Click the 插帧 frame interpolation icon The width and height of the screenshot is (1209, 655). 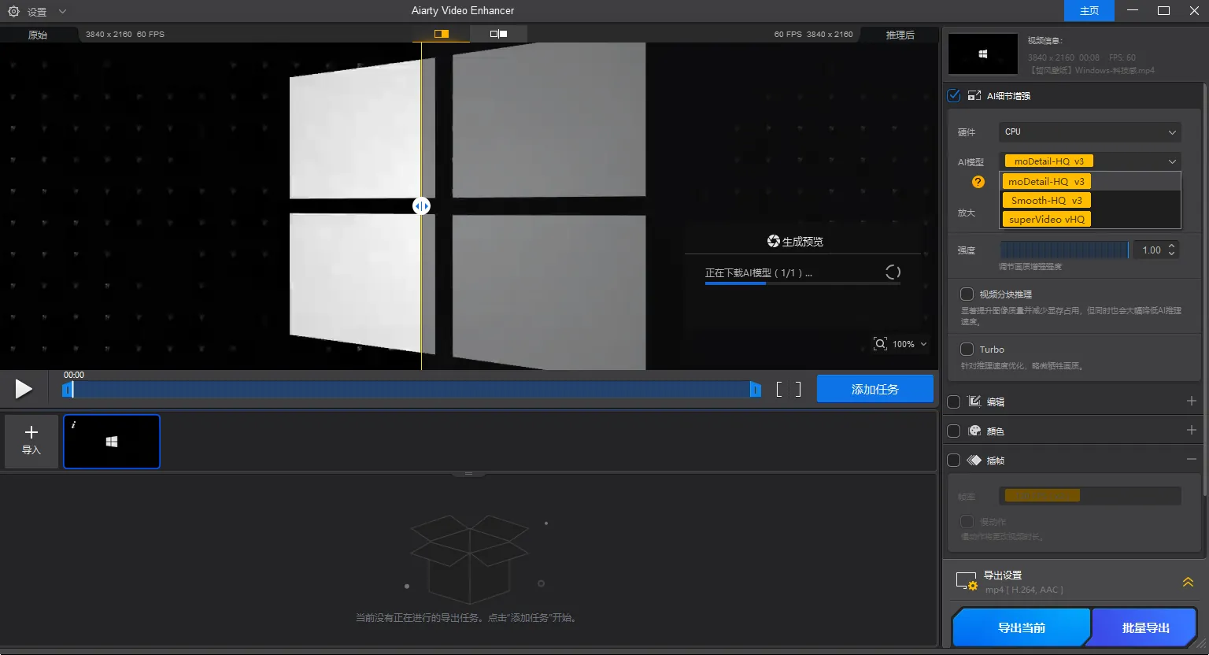tap(974, 460)
